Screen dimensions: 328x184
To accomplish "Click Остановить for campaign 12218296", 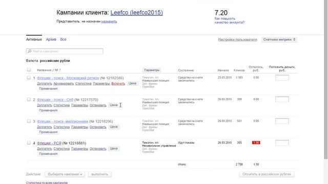I will (x=98, y=127).
